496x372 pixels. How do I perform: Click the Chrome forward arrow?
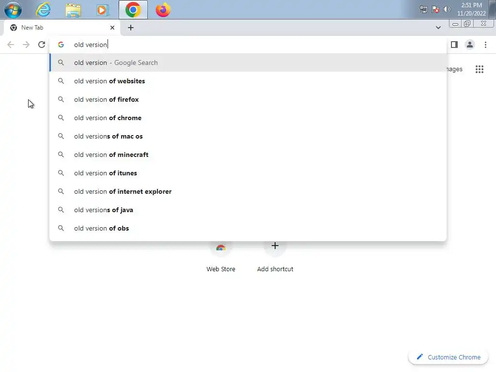pos(26,45)
